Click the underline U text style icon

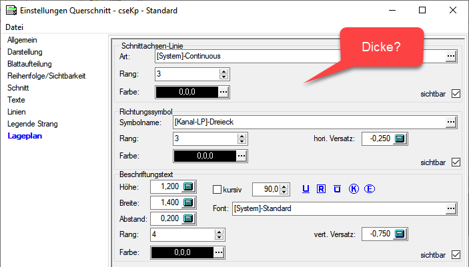click(x=306, y=189)
